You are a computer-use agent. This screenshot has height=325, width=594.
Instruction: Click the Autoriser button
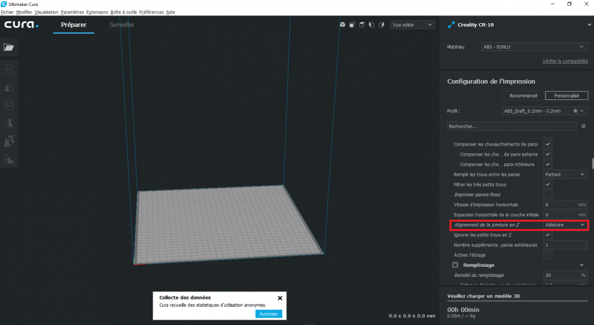pyautogui.click(x=268, y=314)
